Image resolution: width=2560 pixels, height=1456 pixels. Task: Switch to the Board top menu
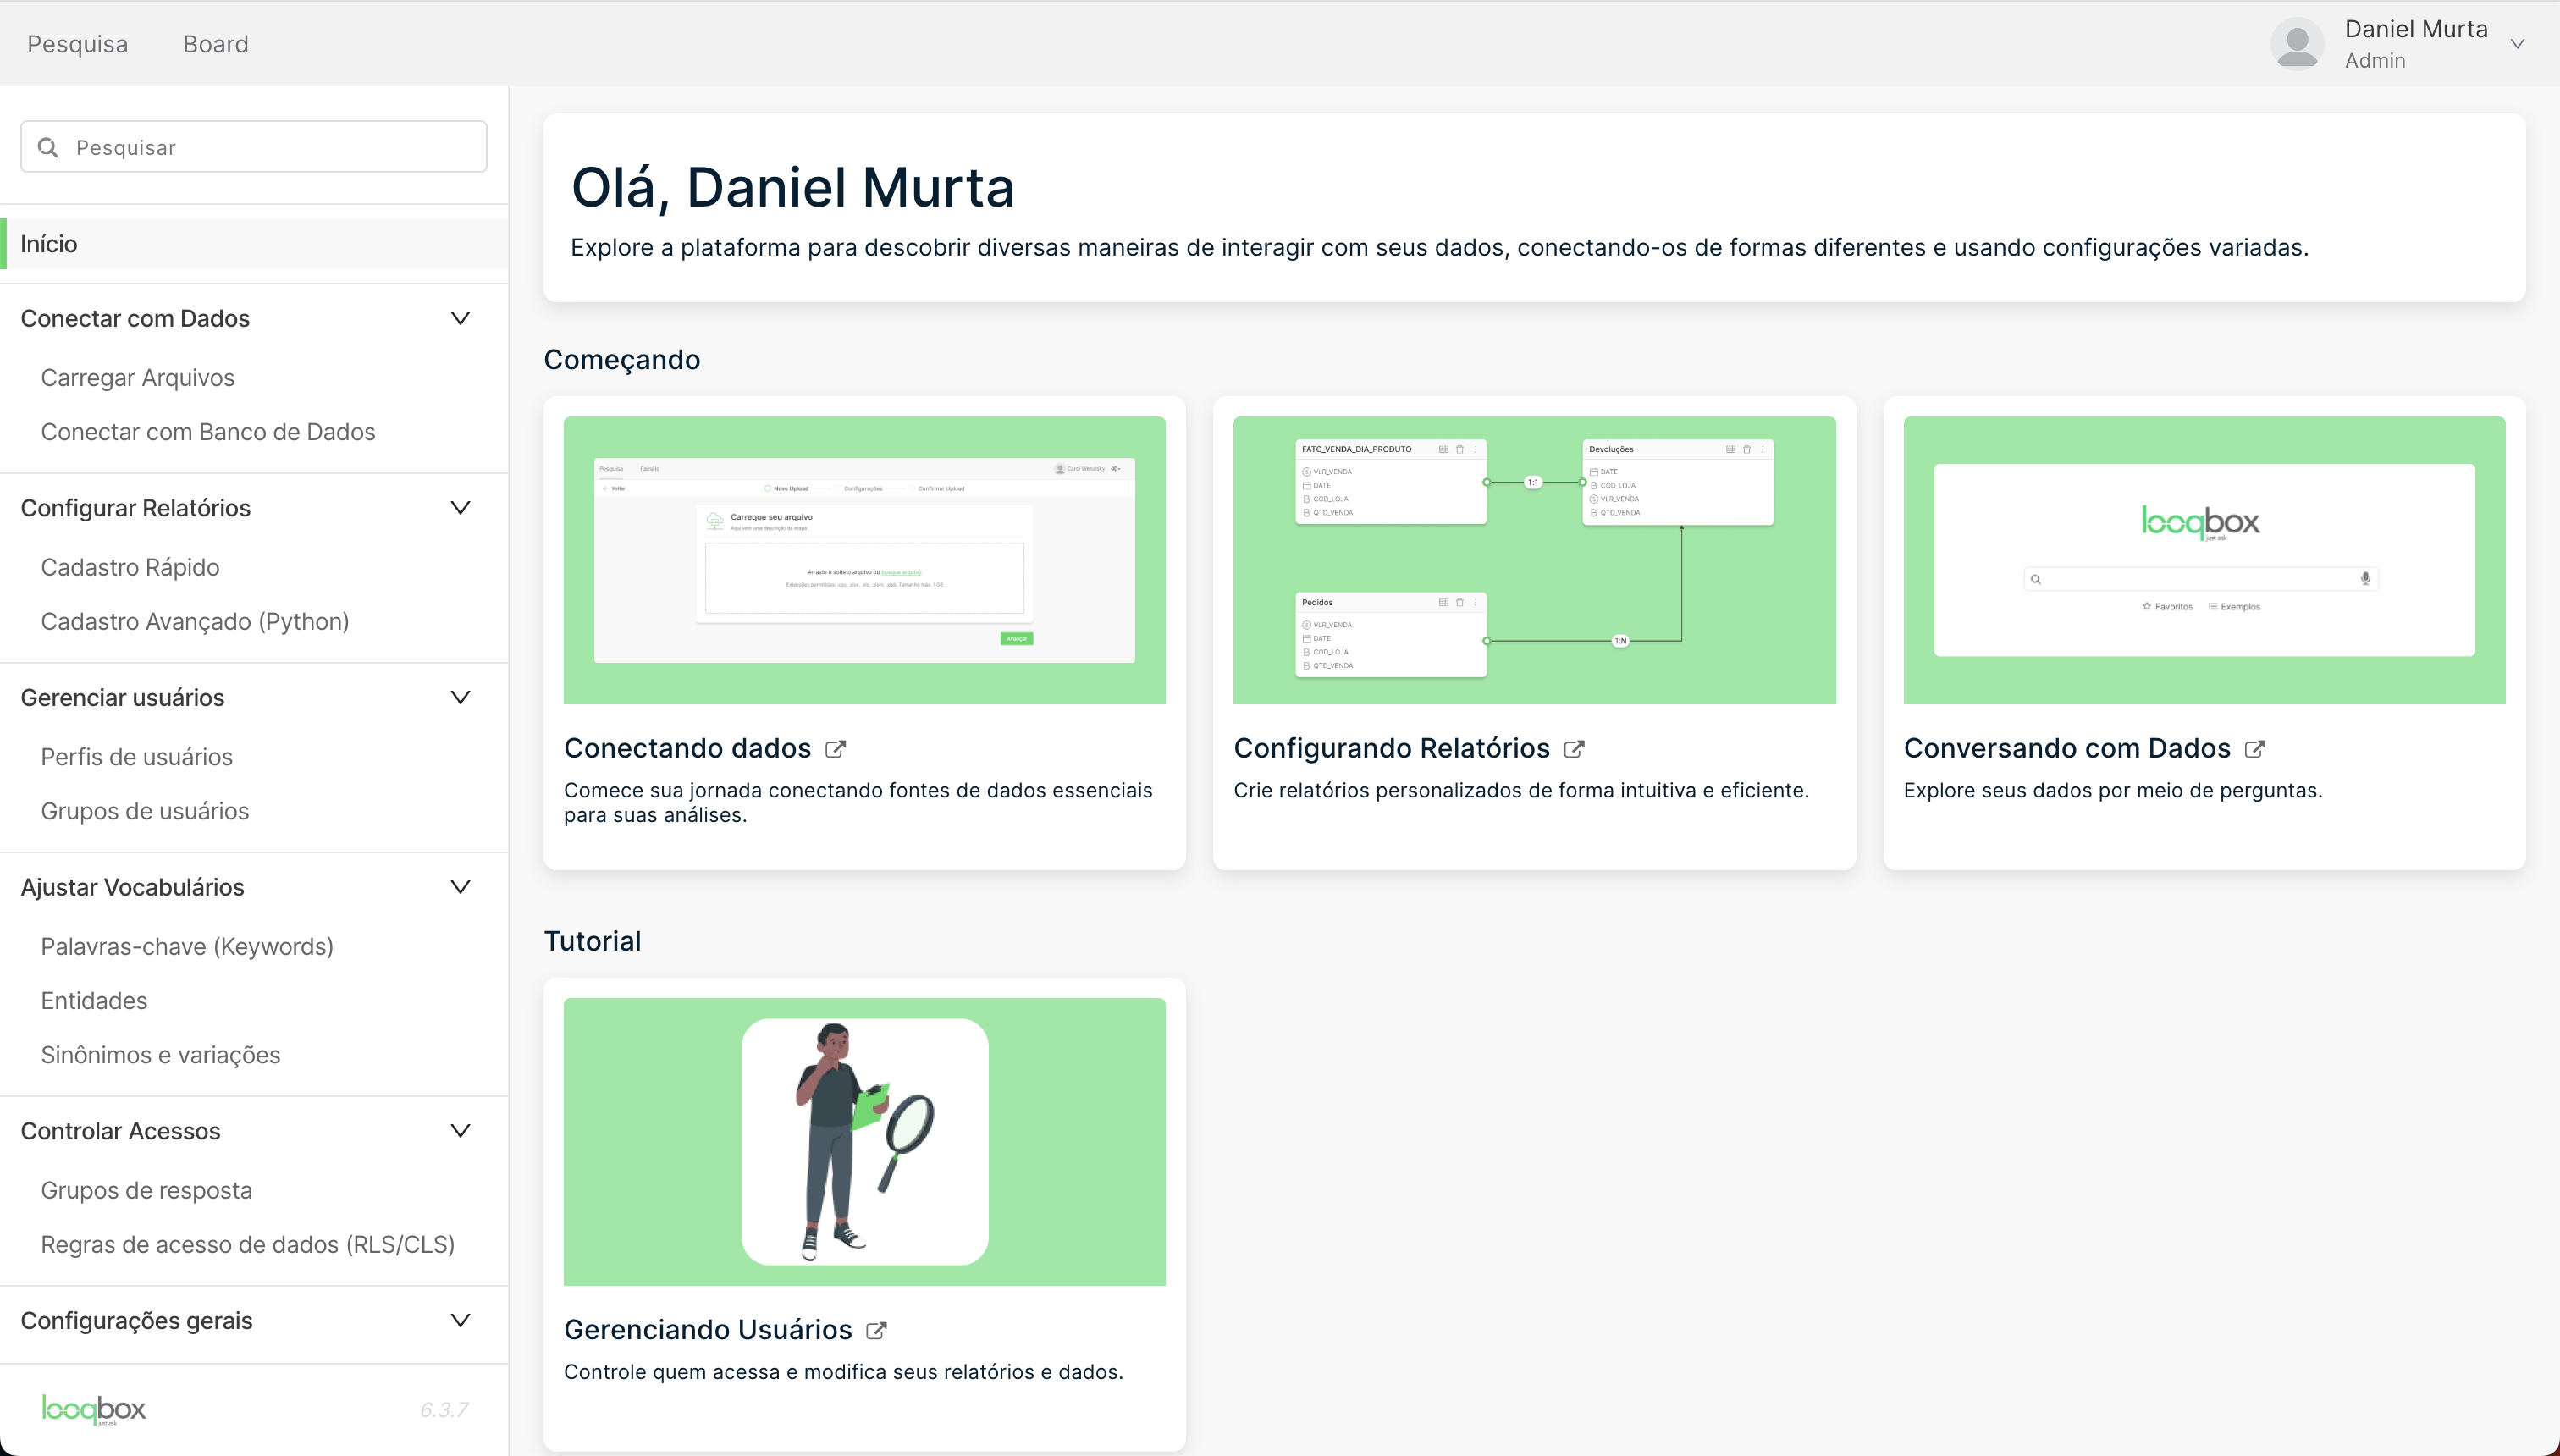[216, 44]
